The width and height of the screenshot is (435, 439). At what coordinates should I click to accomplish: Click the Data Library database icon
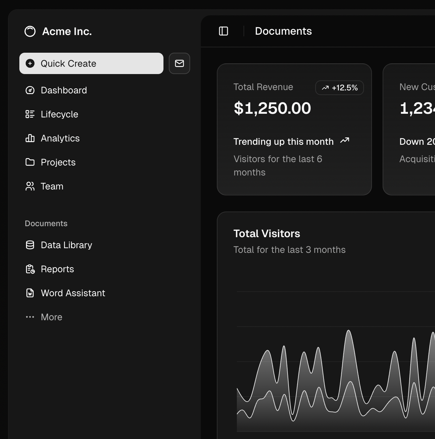click(x=30, y=245)
